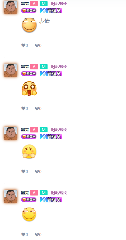126x240 pixels.
Task: Click the VIP 管理员 badge in first comment
Action: 51,11
